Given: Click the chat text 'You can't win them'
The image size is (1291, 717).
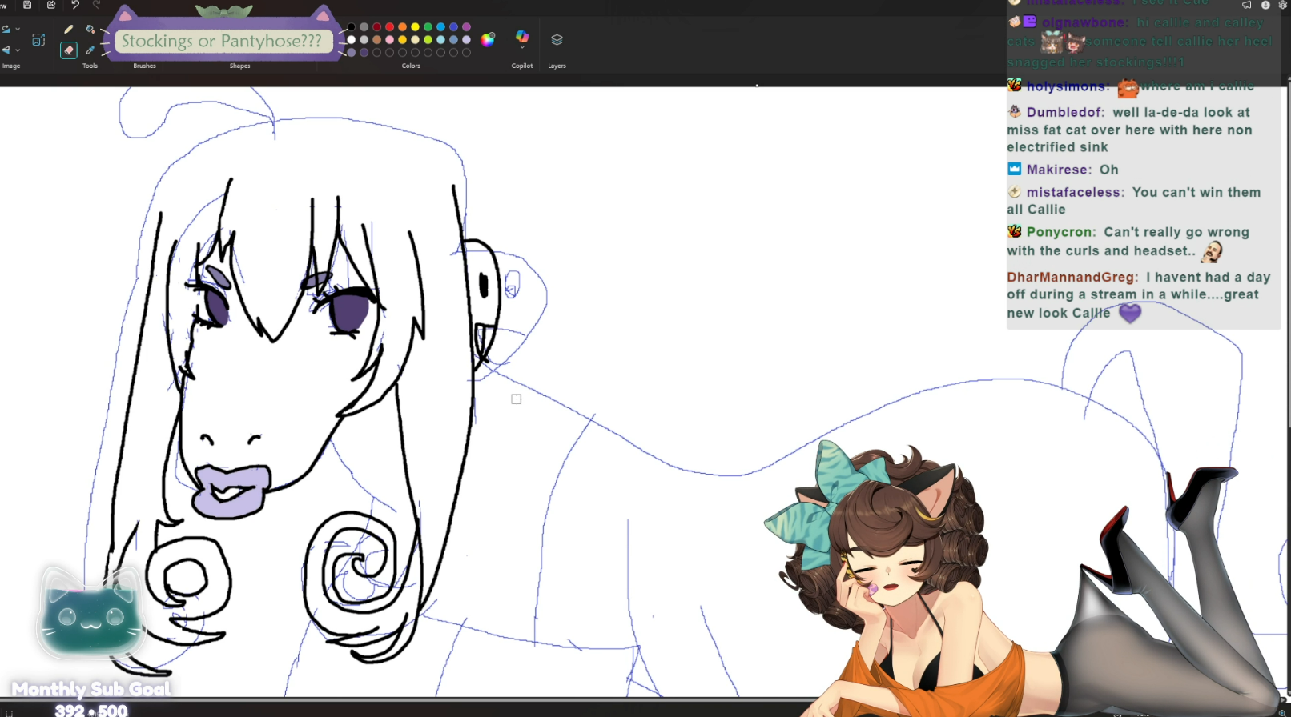Looking at the screenshot, I should click(x=1196, y=192).
